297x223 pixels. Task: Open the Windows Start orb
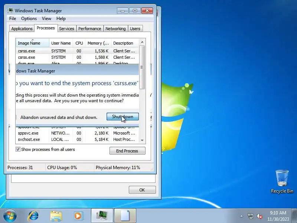10,216
